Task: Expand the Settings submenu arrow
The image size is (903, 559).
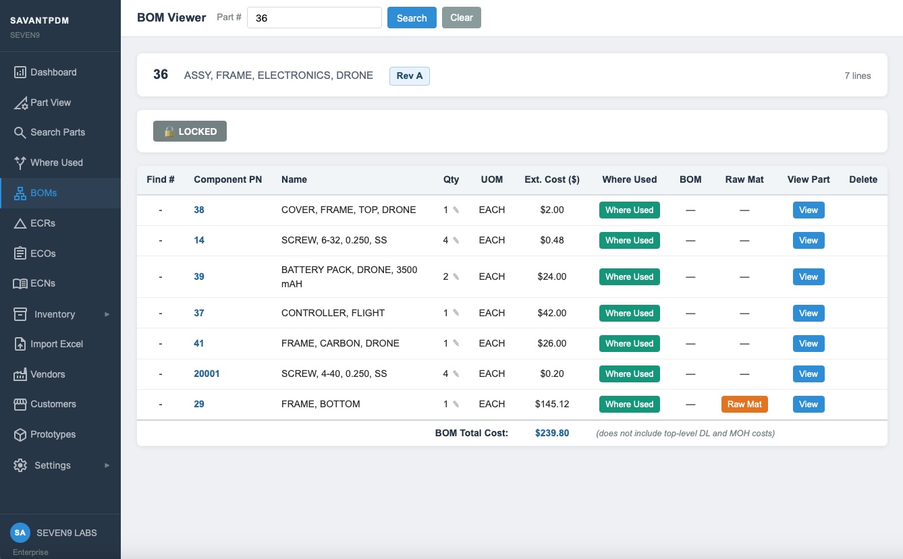Action: (x=107, y=465)
